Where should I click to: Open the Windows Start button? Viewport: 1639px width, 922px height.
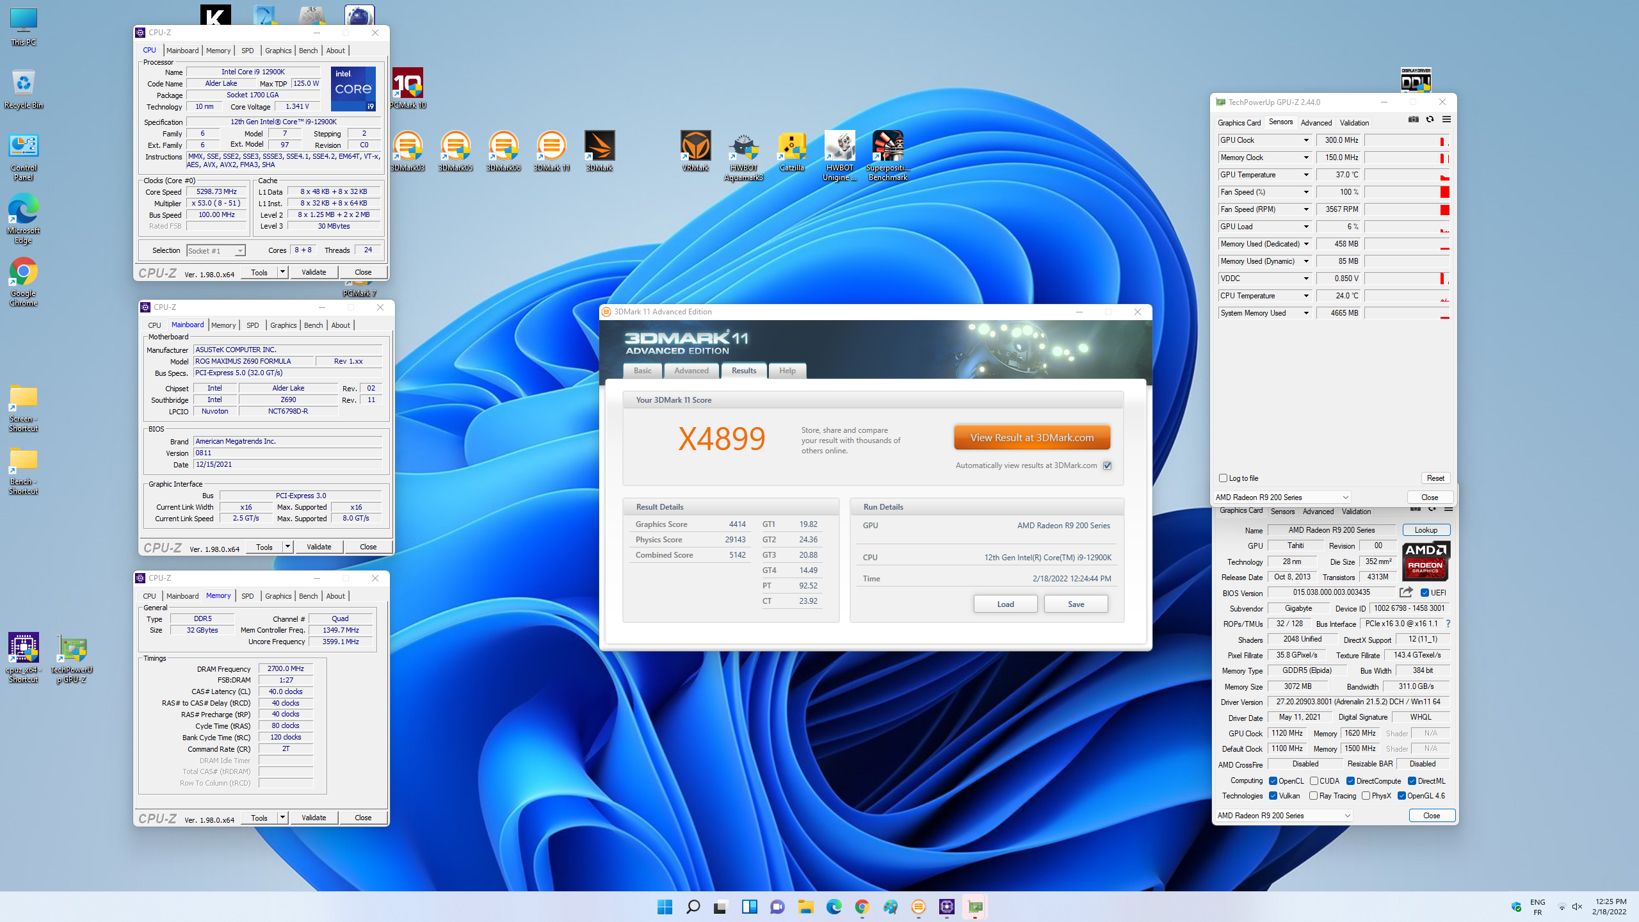tap(665, 907)
